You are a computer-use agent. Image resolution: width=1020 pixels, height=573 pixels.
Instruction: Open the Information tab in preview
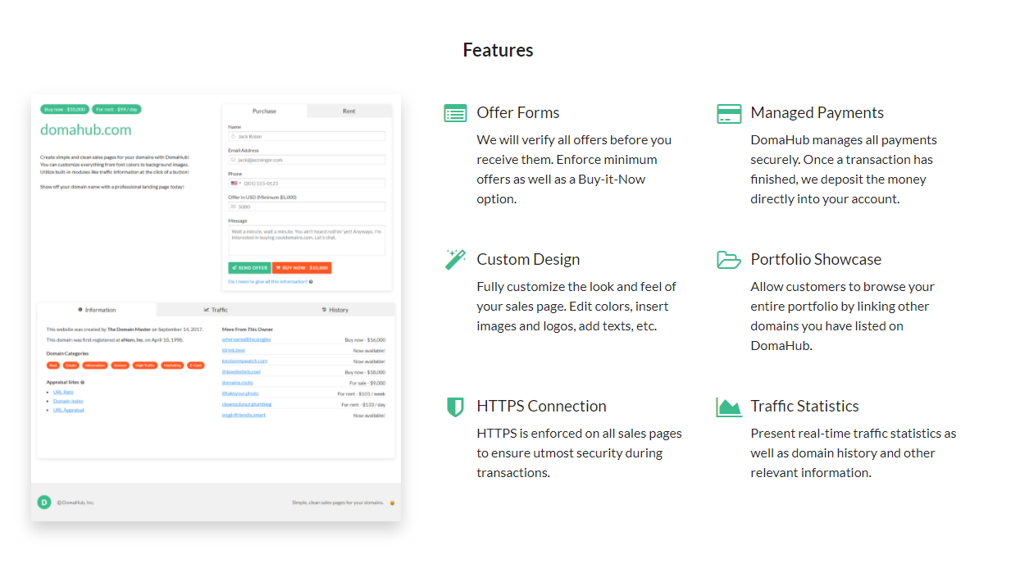point(97,310)
